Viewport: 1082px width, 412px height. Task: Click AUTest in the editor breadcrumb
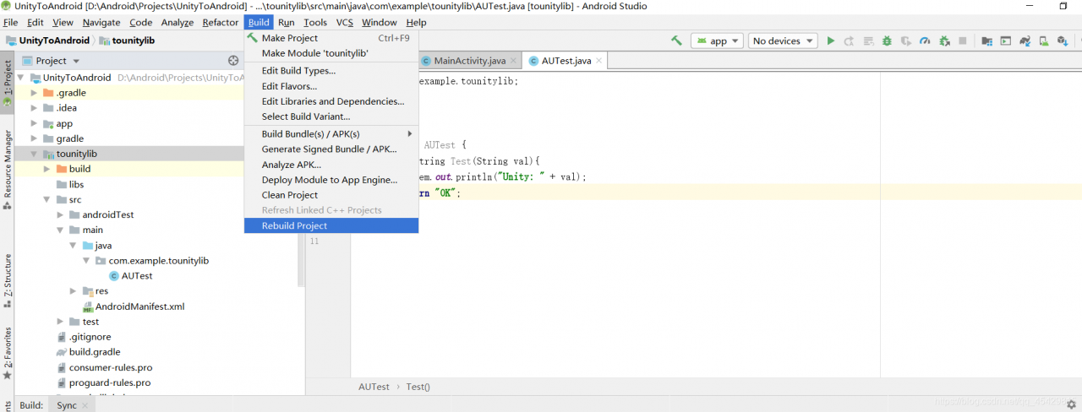[x=374, y=387]
